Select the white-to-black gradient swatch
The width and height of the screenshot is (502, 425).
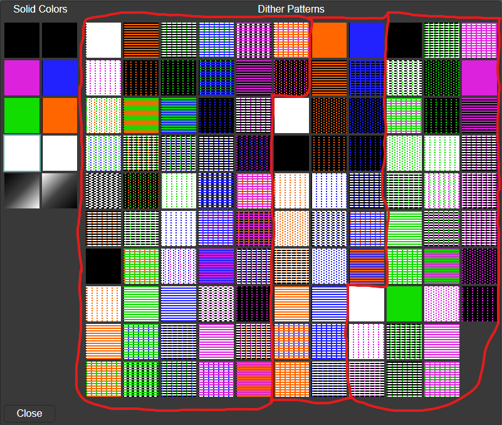click(59, 191)
